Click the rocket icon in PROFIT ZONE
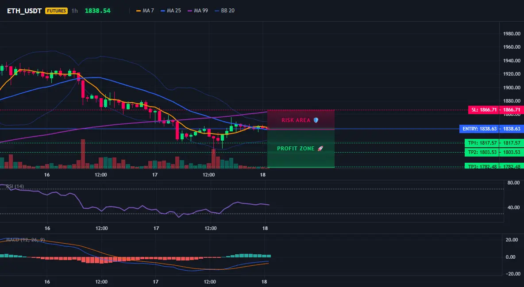Screen dimensions: 524x287 tap(320, 148)
